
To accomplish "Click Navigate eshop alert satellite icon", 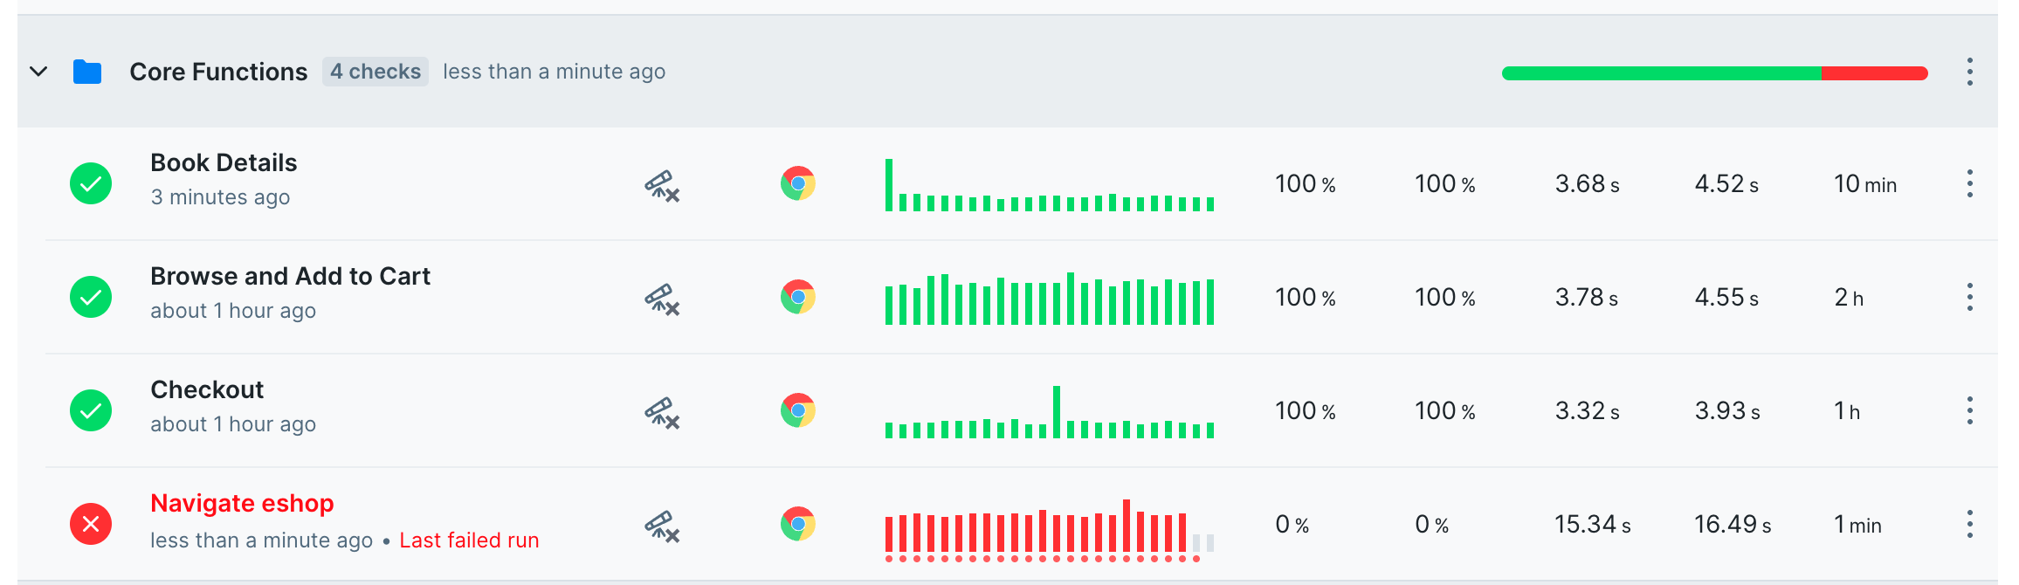I will point(662,526).
